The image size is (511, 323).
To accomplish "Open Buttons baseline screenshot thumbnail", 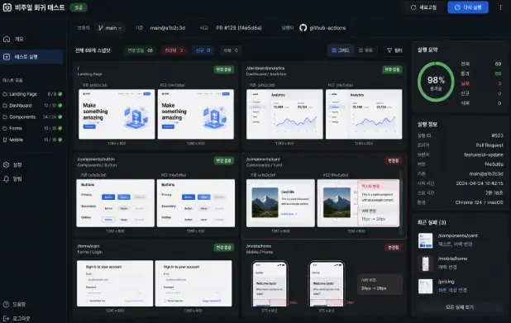I will point(116,203).
